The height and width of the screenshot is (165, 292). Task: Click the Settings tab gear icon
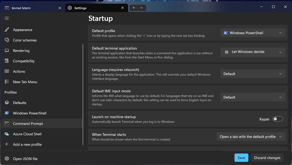coord(70,8)
